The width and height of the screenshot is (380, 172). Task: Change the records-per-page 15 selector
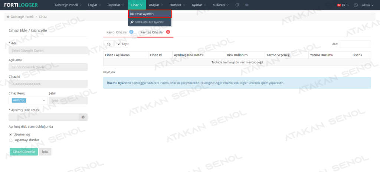(112, 44)
